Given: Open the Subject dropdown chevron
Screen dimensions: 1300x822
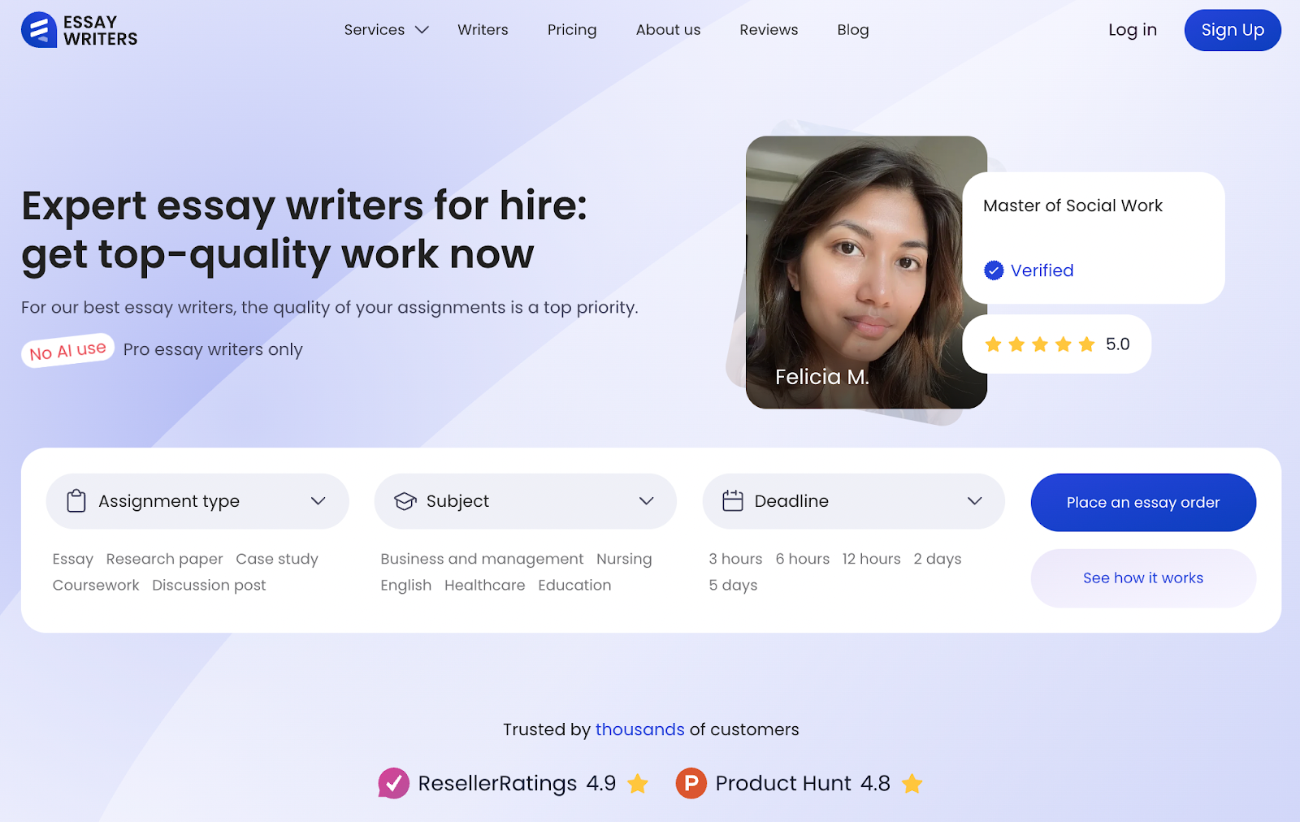Looking at the screenshot, I should (x=647, y=501).
